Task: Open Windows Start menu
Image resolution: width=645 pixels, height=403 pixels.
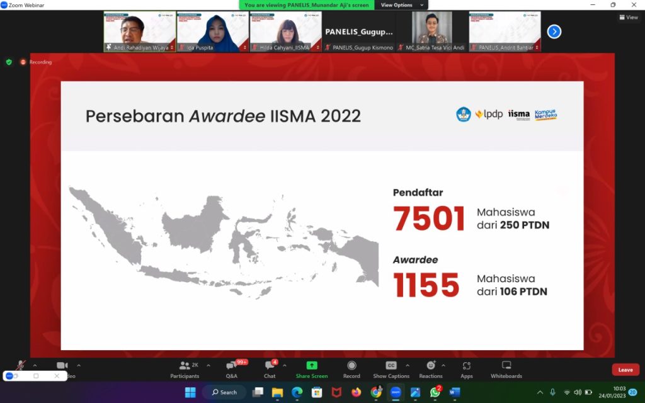Action: tap(190, 392)
